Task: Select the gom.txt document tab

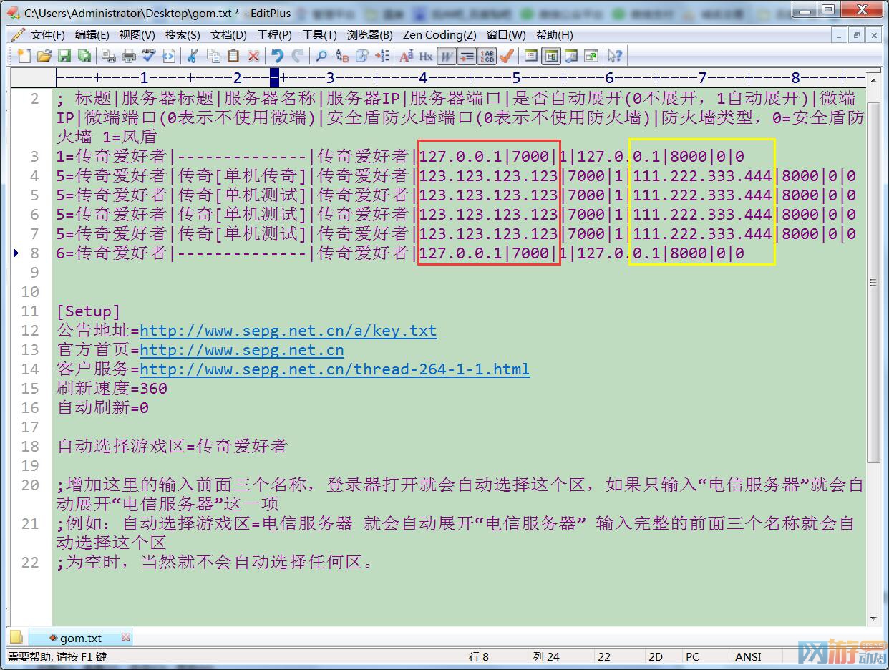Action: [x=80, y=638]
